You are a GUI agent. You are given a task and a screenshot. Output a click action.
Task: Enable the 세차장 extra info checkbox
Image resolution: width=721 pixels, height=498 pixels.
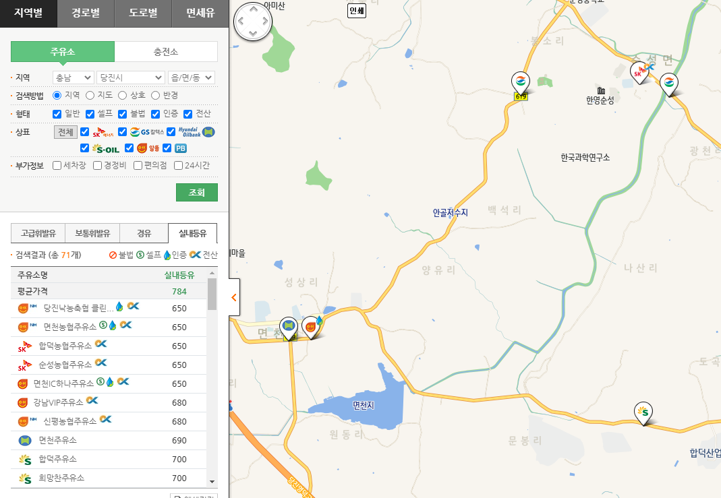(x=57, y=165)
